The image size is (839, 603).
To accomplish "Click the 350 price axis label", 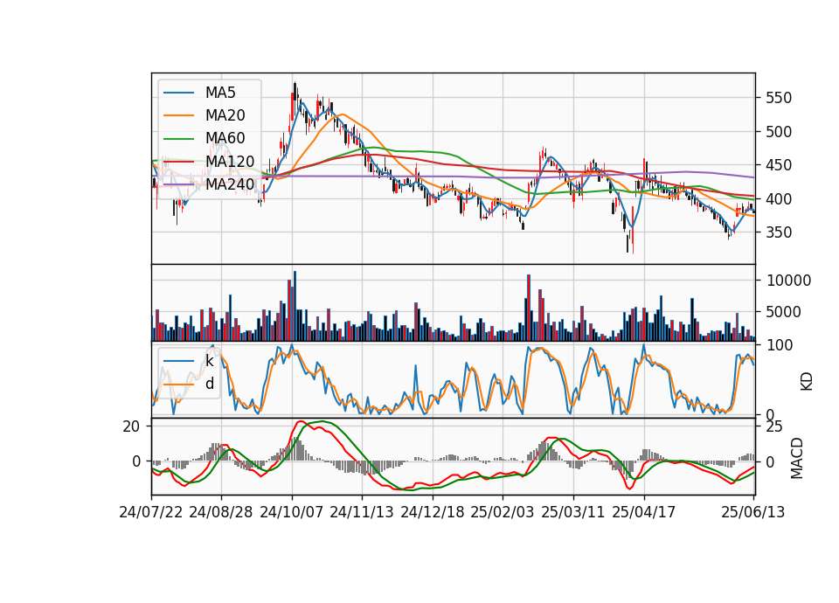I will [779, 232].
